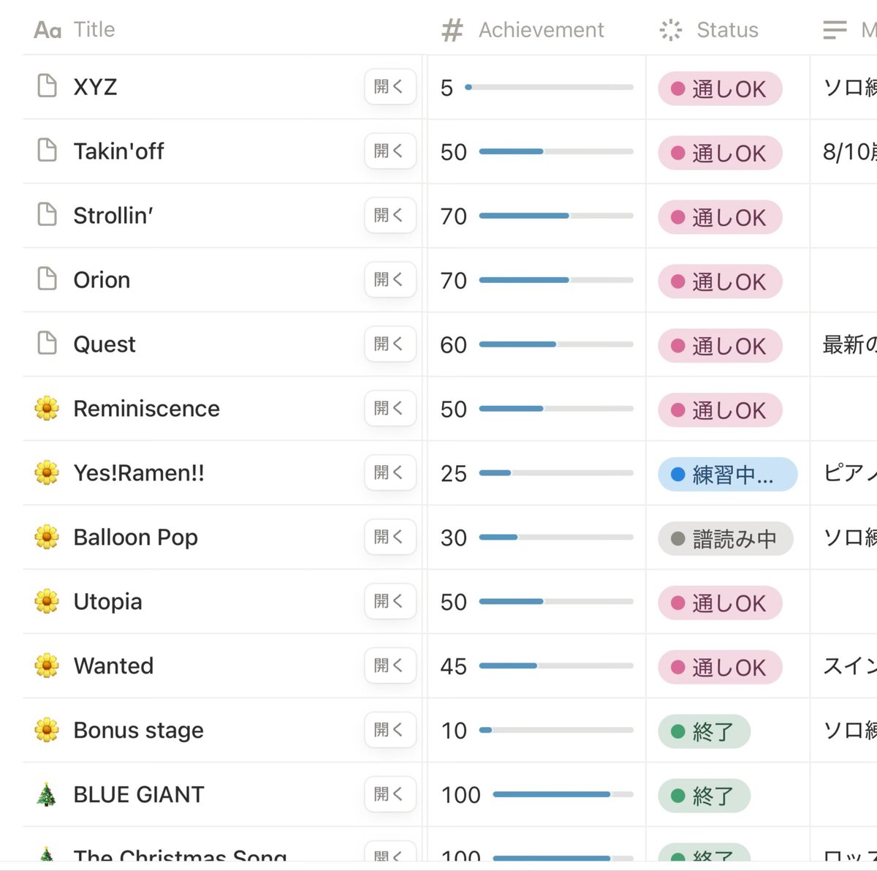Click the text-lines icon in last column header
Screen dimensions: 877x871
click(x=835, y=30)
